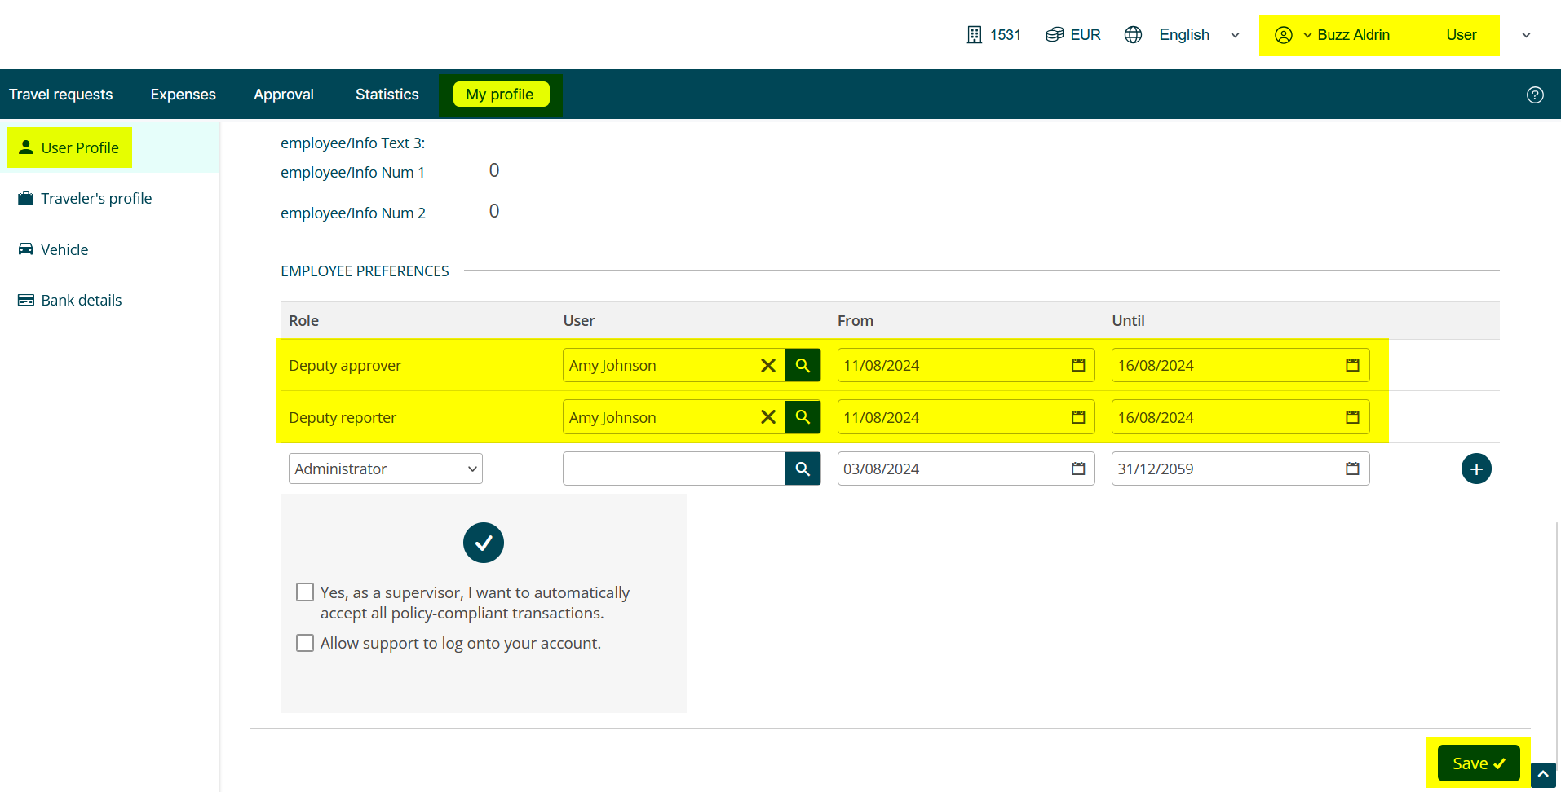Clear Amy Johnson from Deputy reporter
This screenshot has height=792, width=1561.
click(x=767, y=417)
